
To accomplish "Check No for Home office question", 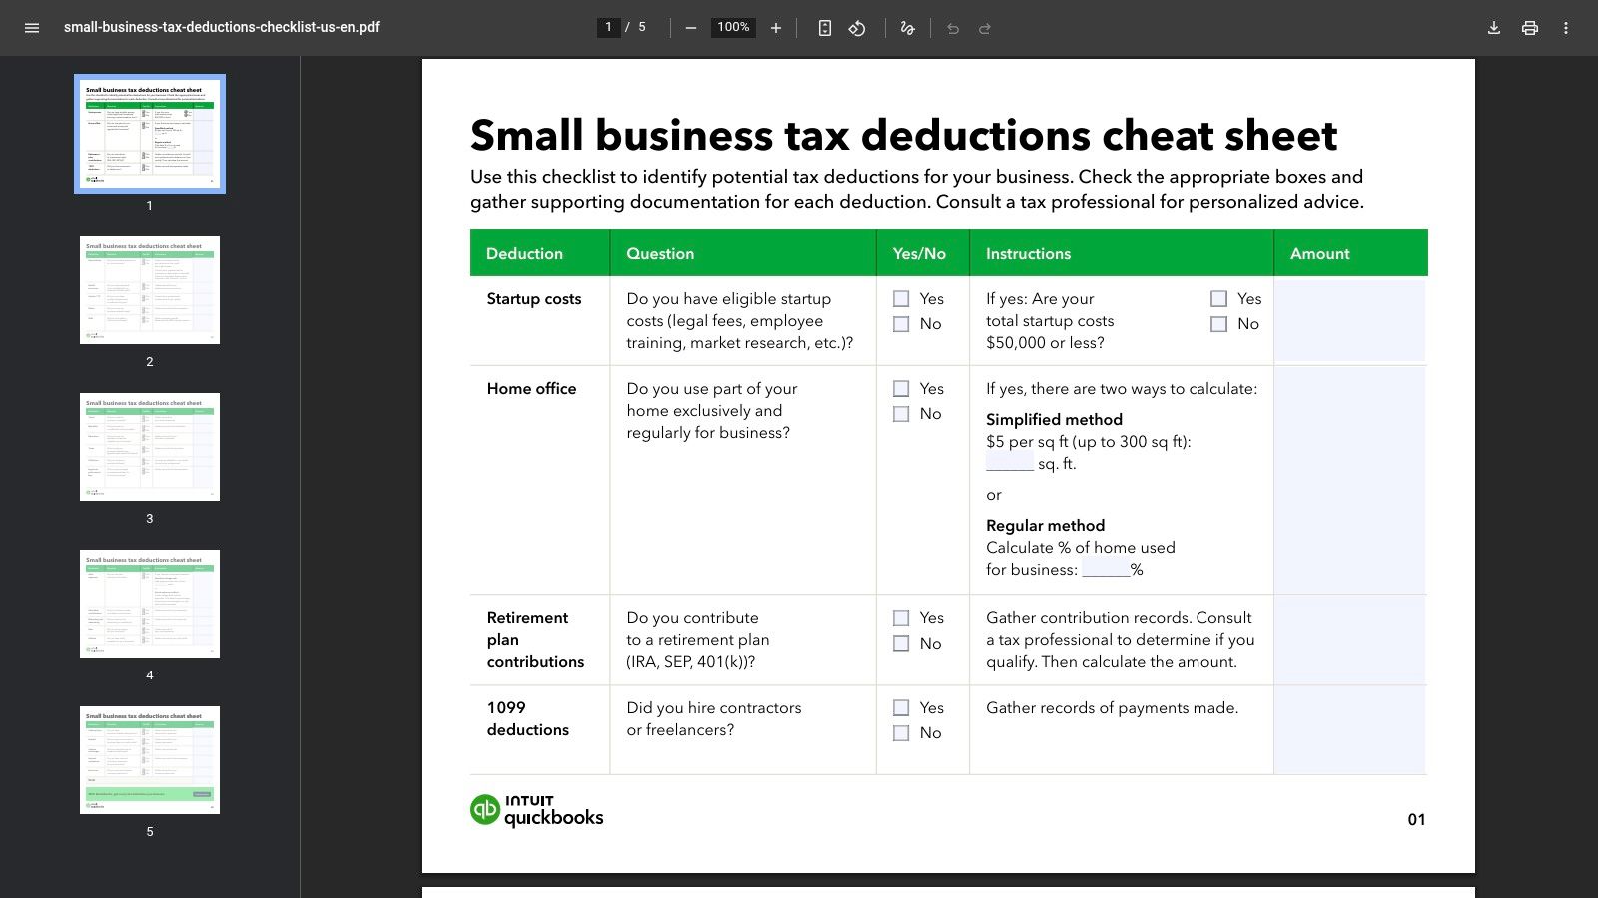I will [x=901, y=414].
